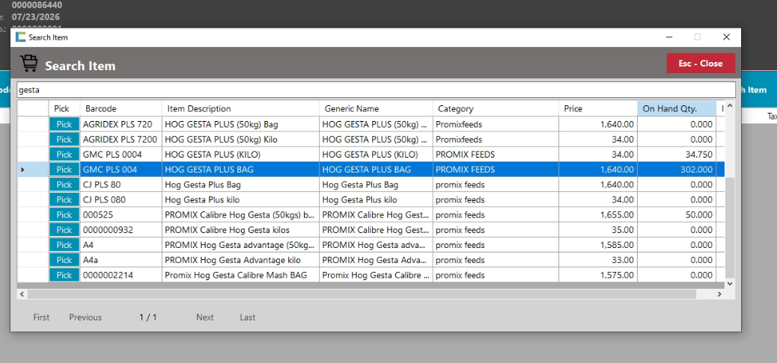Click barcode cell CJ PLS 080
The image size is (777, 363).
(x=121, y=199)
